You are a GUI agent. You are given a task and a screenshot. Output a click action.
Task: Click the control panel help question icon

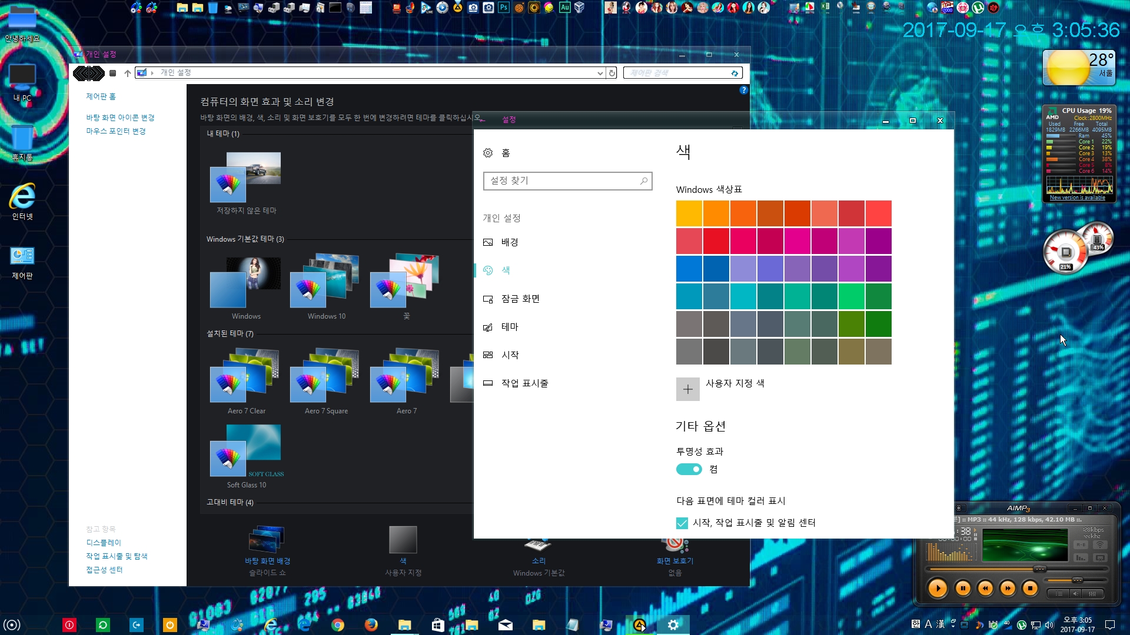tap(743, 90)
